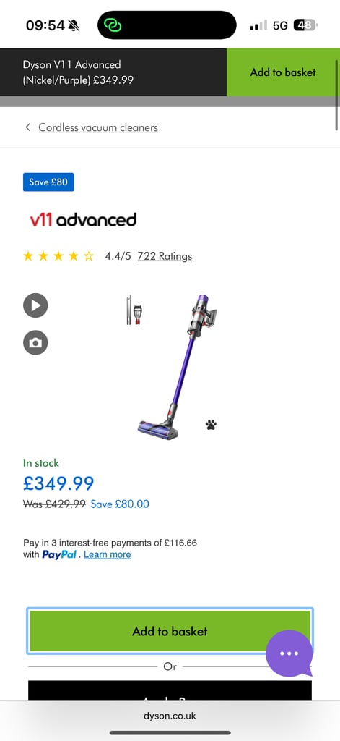The image size is (340, 741).
Task: Play the product video with the play icon
Action: [35, 305]
